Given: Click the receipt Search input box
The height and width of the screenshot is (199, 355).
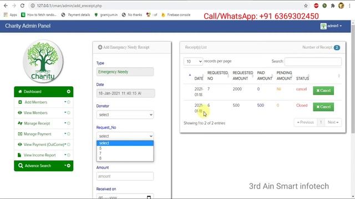Looking at the screenshot, I should [x=313, y=61].
